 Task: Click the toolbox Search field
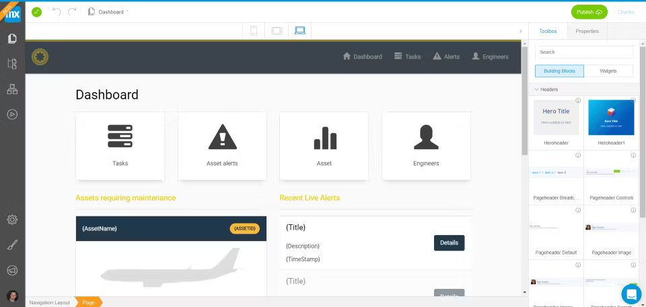point(585,52)
